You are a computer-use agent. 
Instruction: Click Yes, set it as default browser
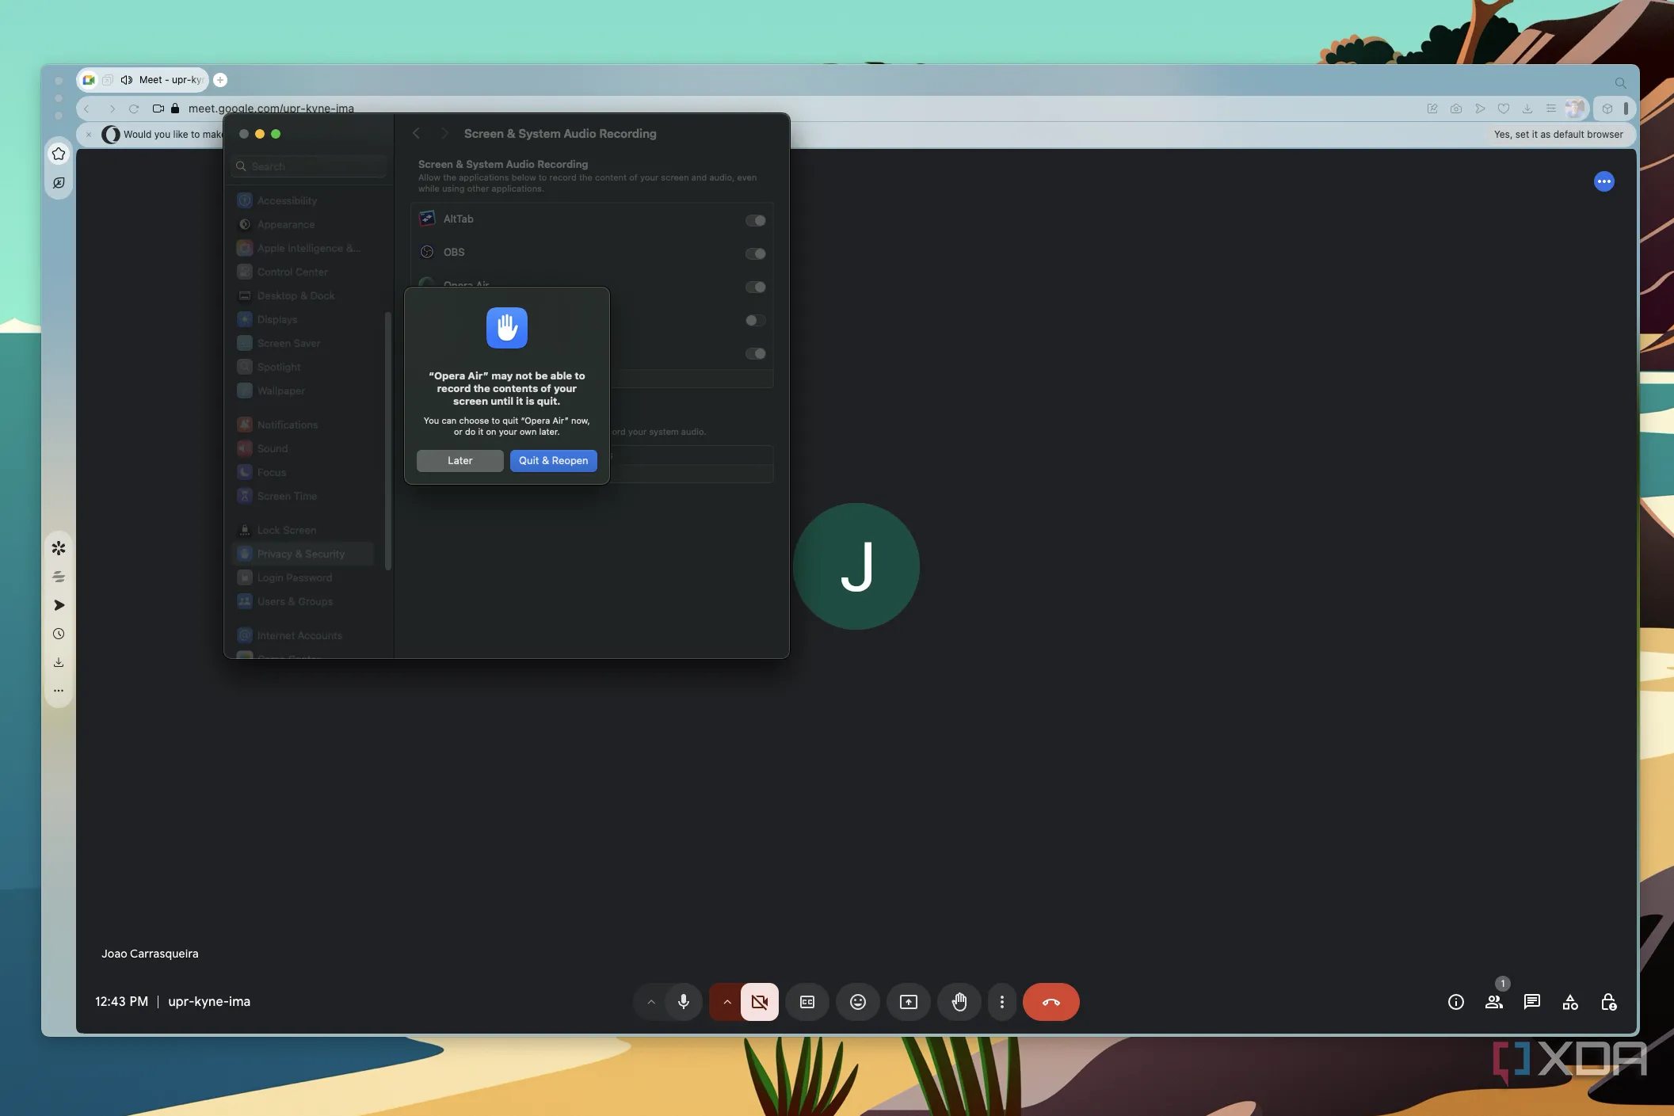[x=1558, y=135]
